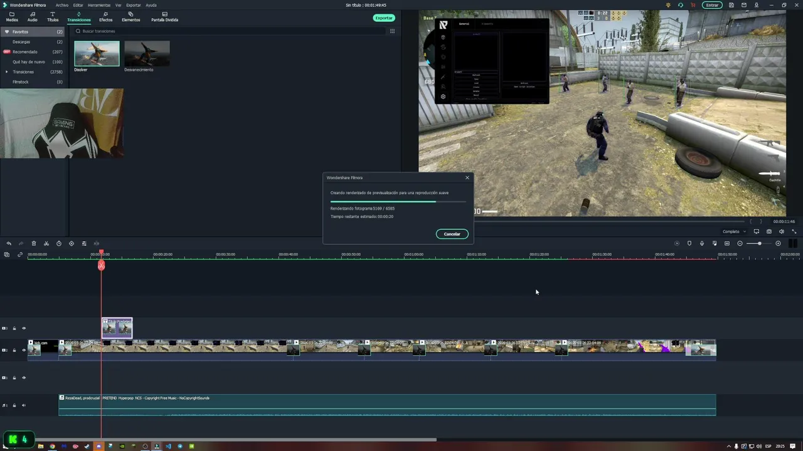Select the RezaDead PRETEND audio clip
The width and height of the screenshot is (803, 451).
(x=387, y=405)
